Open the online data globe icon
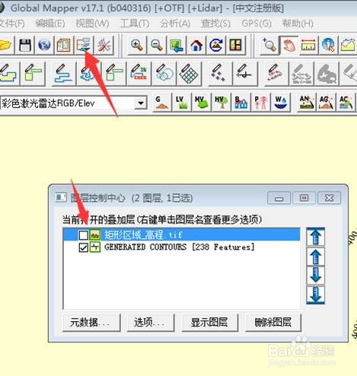This screenshot has height=376, width=357. 44,45
